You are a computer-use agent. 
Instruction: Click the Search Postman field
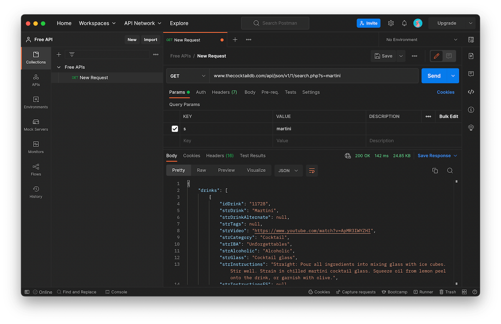(x=275, y=23)
